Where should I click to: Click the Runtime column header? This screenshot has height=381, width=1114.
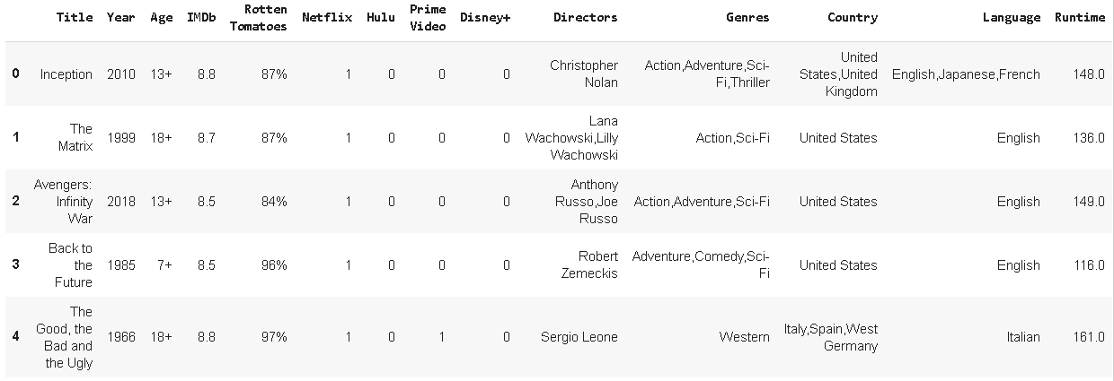pos(1080,17)
